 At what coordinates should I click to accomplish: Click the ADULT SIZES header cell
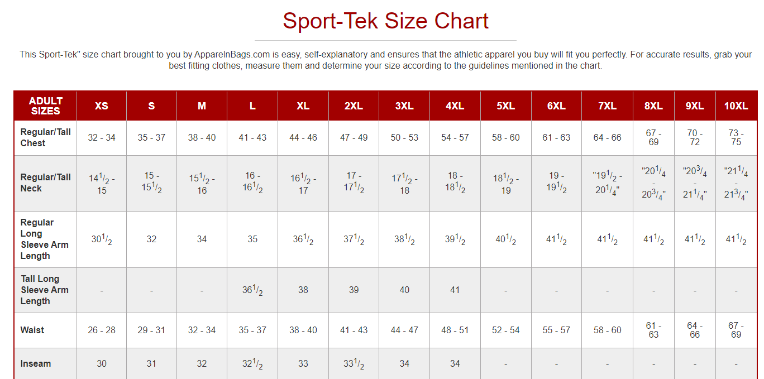click(x=46, y=105)
